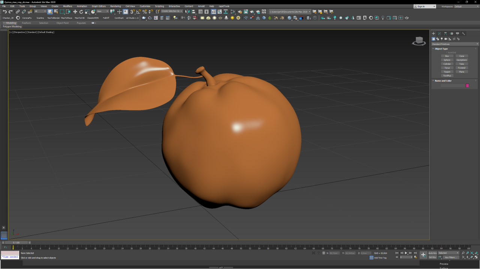The image size is (480, 269).
Task: Click the Undo arrow icon
Action: coord(4,12)
